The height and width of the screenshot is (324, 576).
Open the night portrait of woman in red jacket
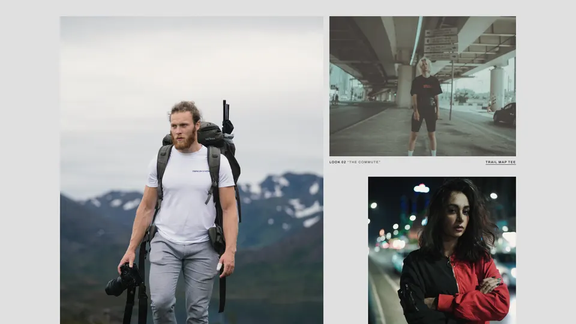tap(442, 250)
